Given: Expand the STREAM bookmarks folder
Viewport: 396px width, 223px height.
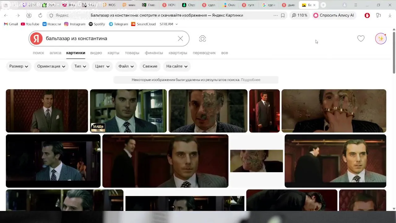Looking at the screenshot, I should pyautogui.click(x=169, y=24).
